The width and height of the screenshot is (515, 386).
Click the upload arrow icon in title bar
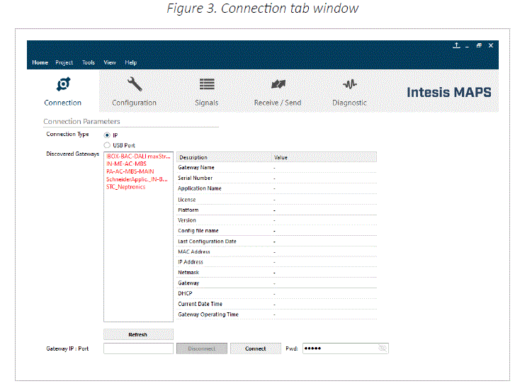456,46
